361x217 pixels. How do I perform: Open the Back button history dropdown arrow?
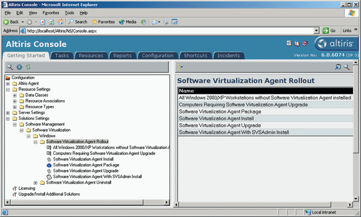pos(23,22)
